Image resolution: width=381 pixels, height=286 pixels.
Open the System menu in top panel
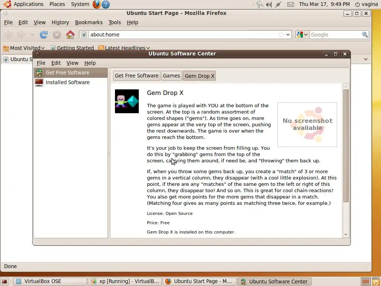80,4
